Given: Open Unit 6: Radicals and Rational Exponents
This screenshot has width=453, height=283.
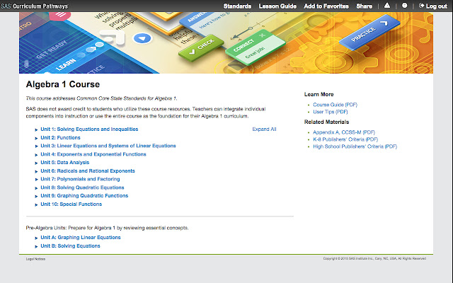Looking at the screenshot, I should pos(88,171).
